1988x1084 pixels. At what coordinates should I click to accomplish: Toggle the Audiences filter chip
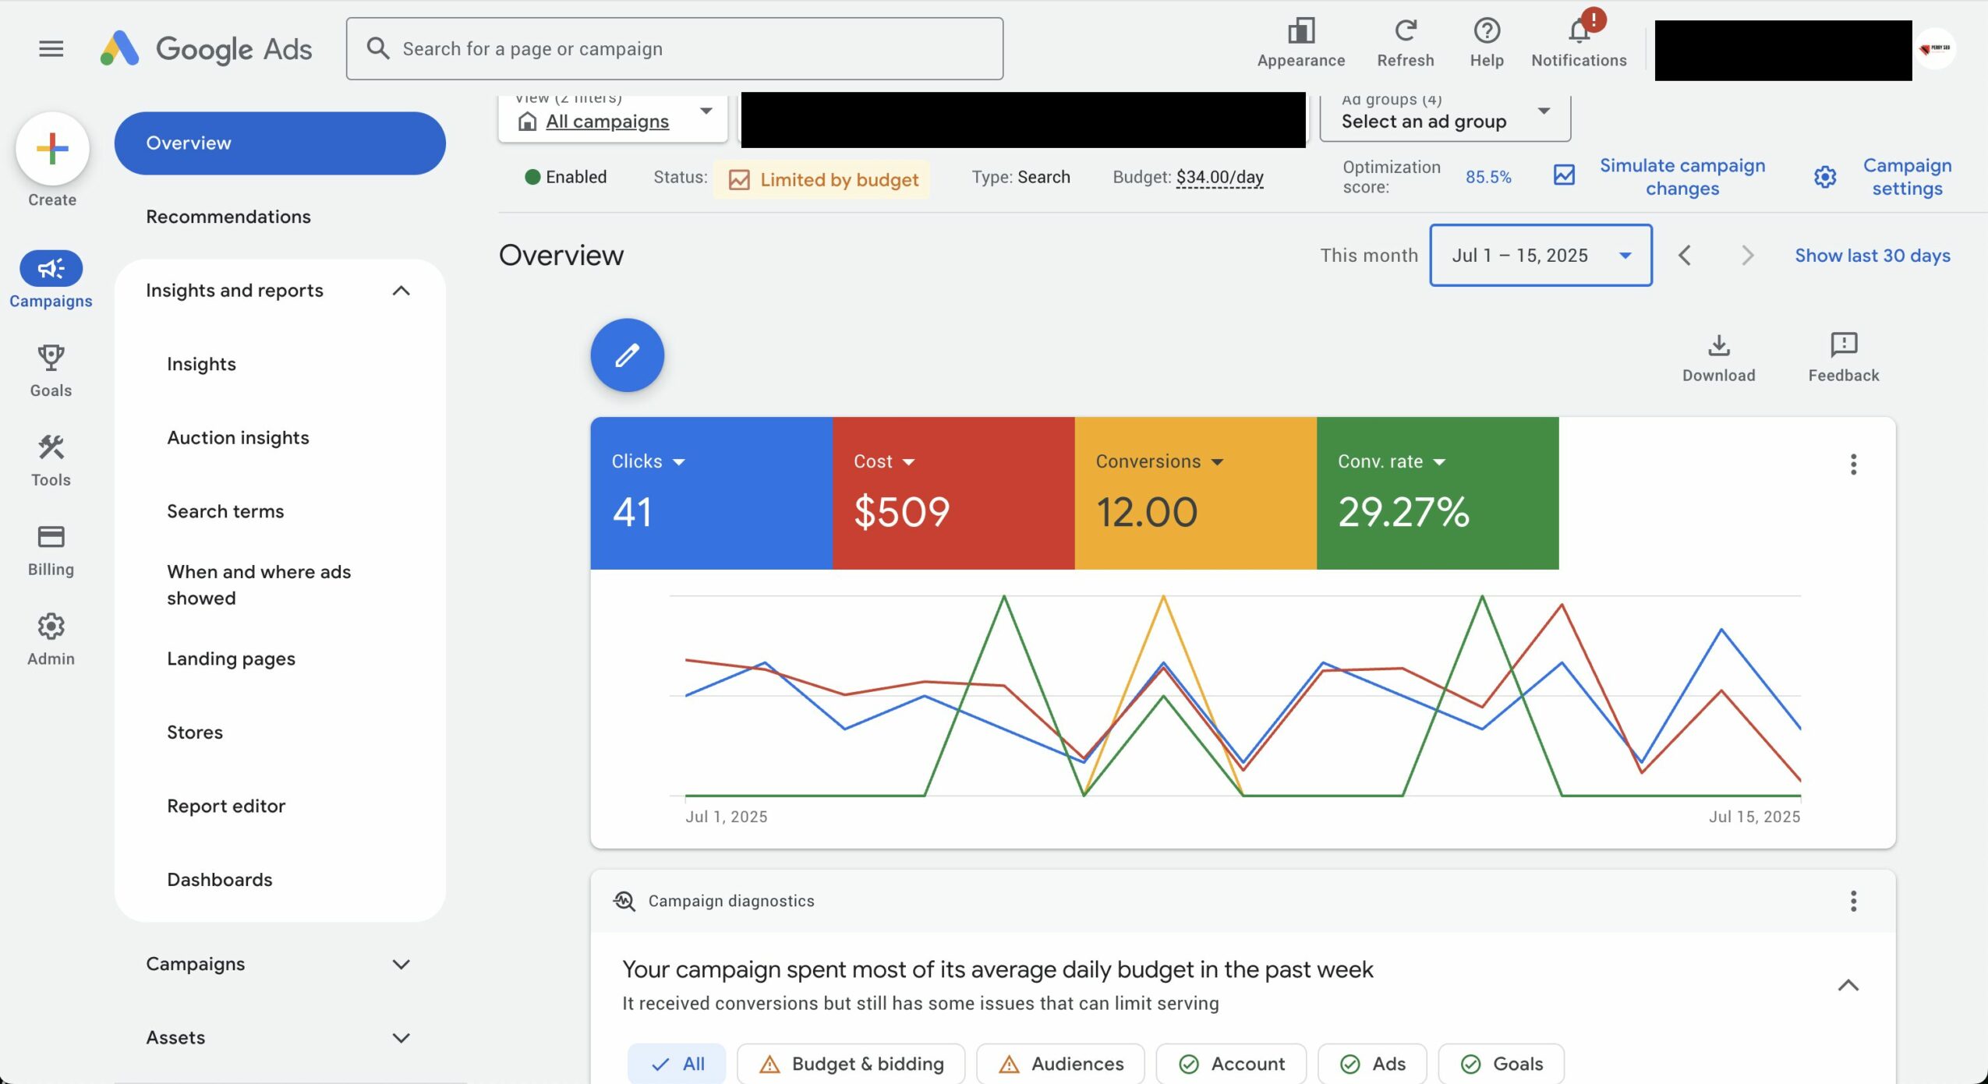(x=1060, y=1064)
